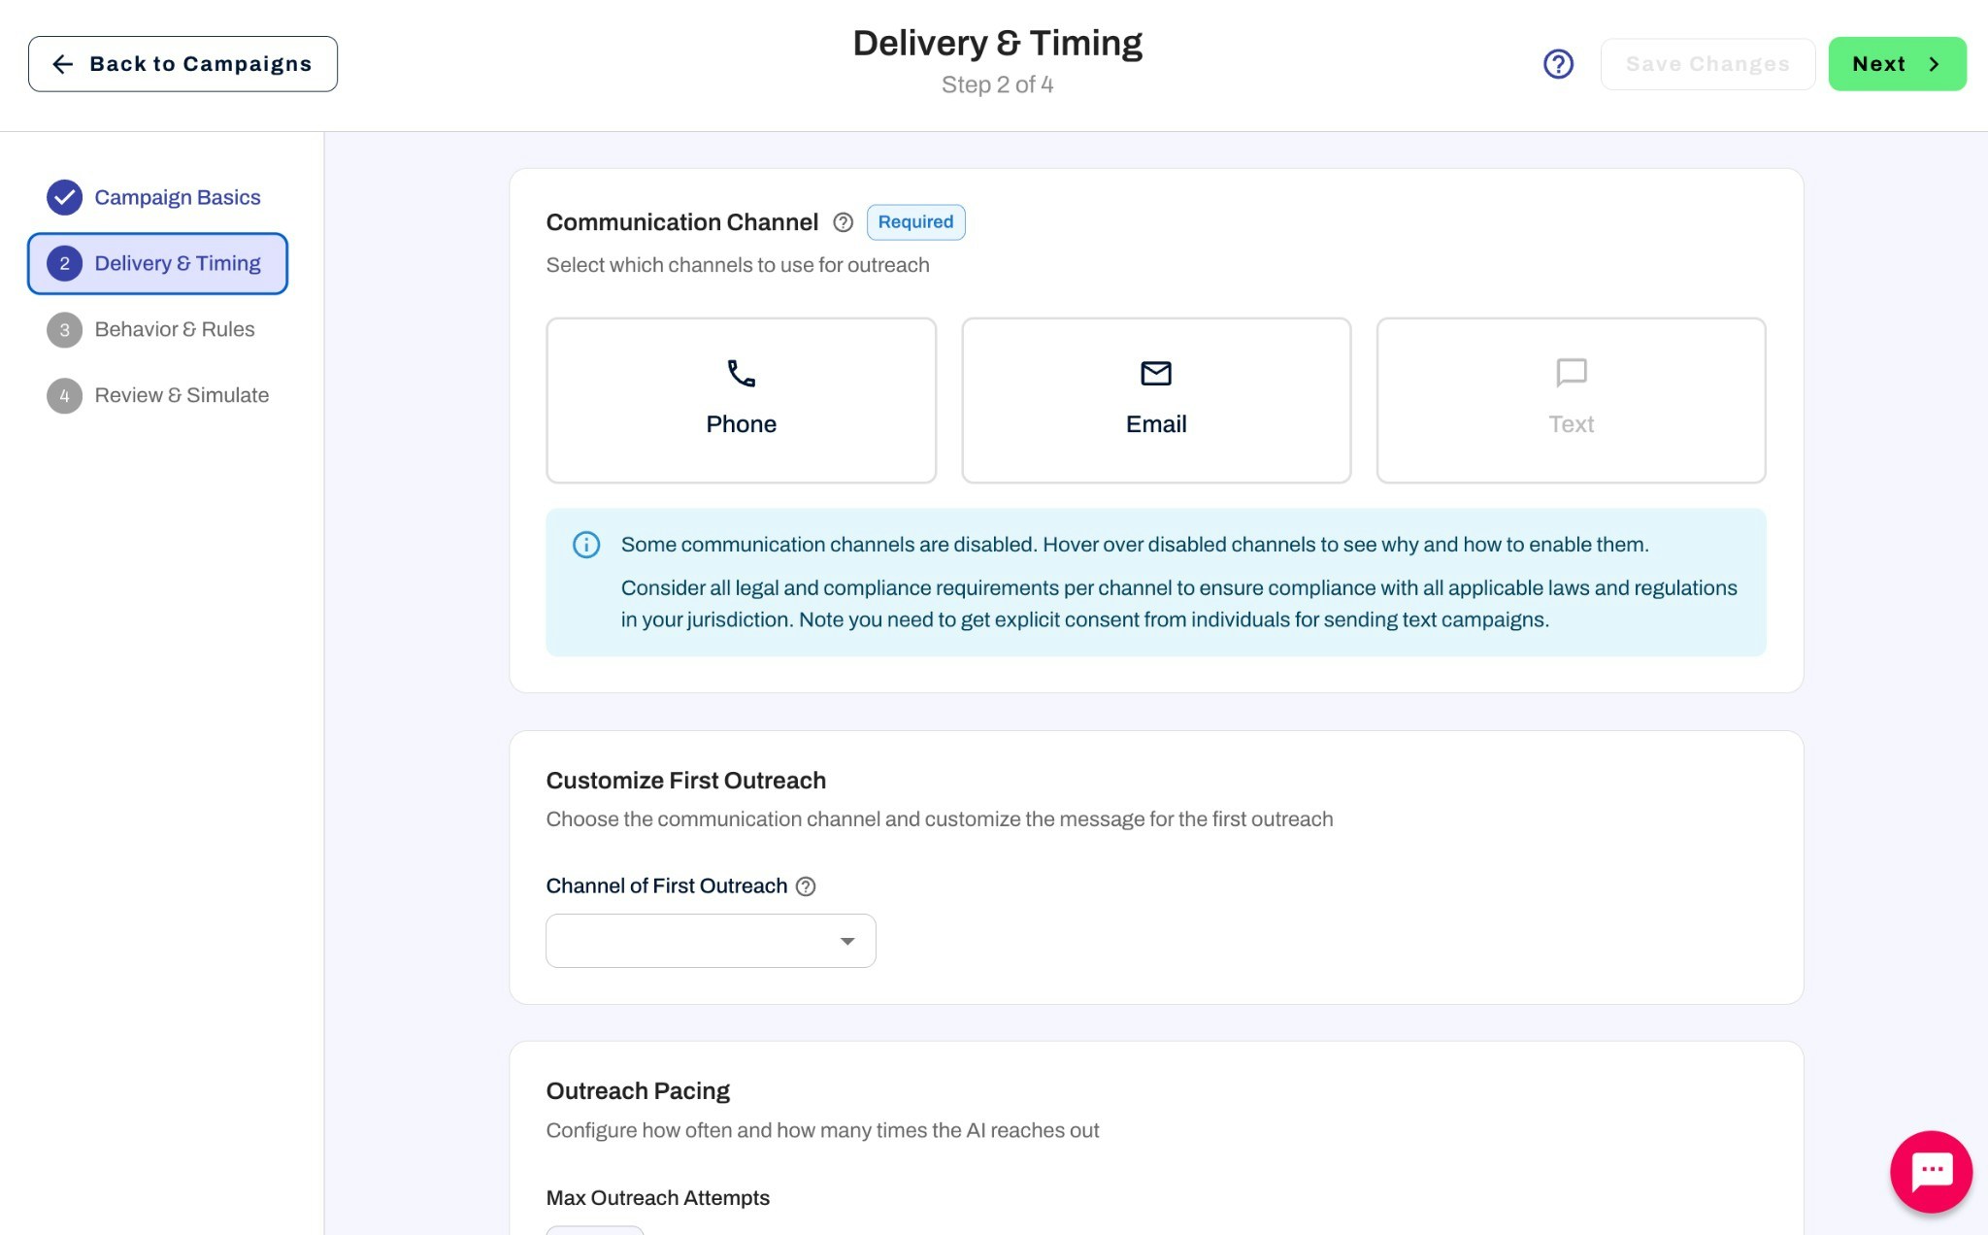Click Back to Campaigns button
1988x1235 pixels.
182,64
